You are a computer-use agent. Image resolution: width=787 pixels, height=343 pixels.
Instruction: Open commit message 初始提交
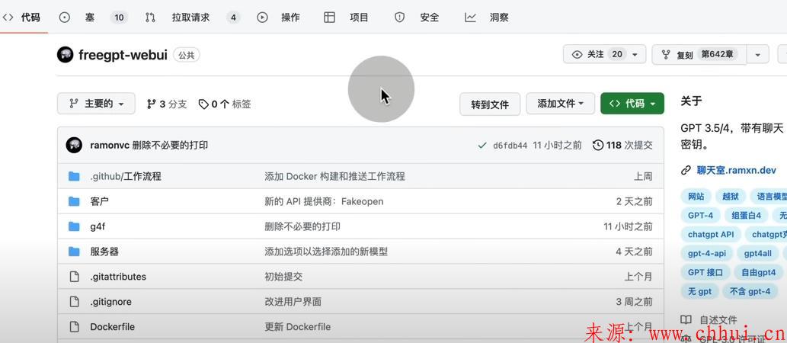coord(283,277)
